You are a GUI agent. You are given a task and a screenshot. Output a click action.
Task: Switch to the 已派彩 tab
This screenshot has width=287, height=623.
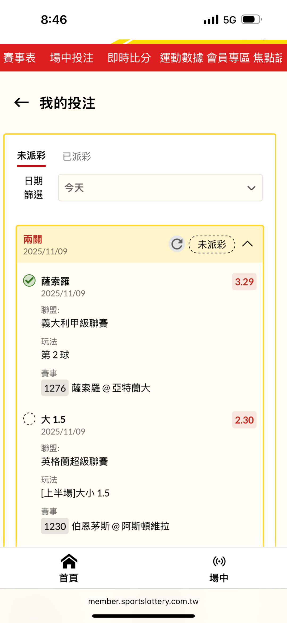click(77, 156)
